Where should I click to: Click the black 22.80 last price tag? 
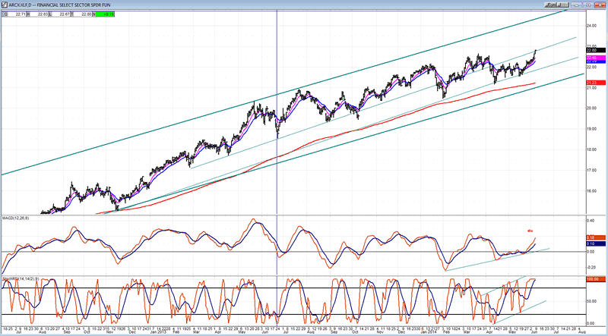tap(591, 50)
